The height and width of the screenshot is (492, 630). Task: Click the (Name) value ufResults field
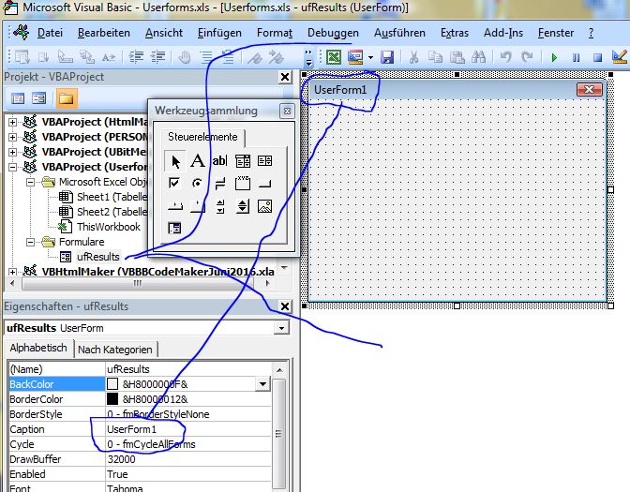(x=188, y=369)
